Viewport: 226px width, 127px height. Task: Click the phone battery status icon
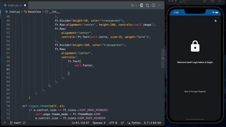pos(217,13)
